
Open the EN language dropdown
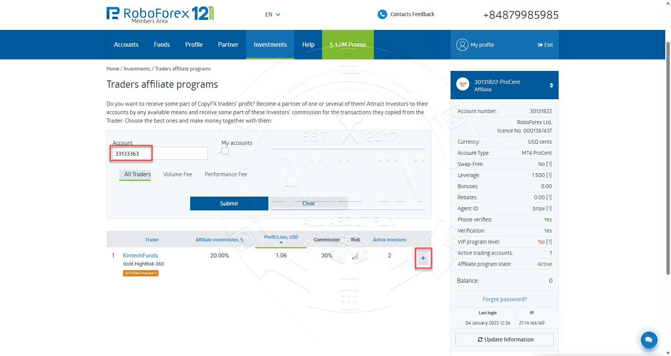click(x=273, y=15)
